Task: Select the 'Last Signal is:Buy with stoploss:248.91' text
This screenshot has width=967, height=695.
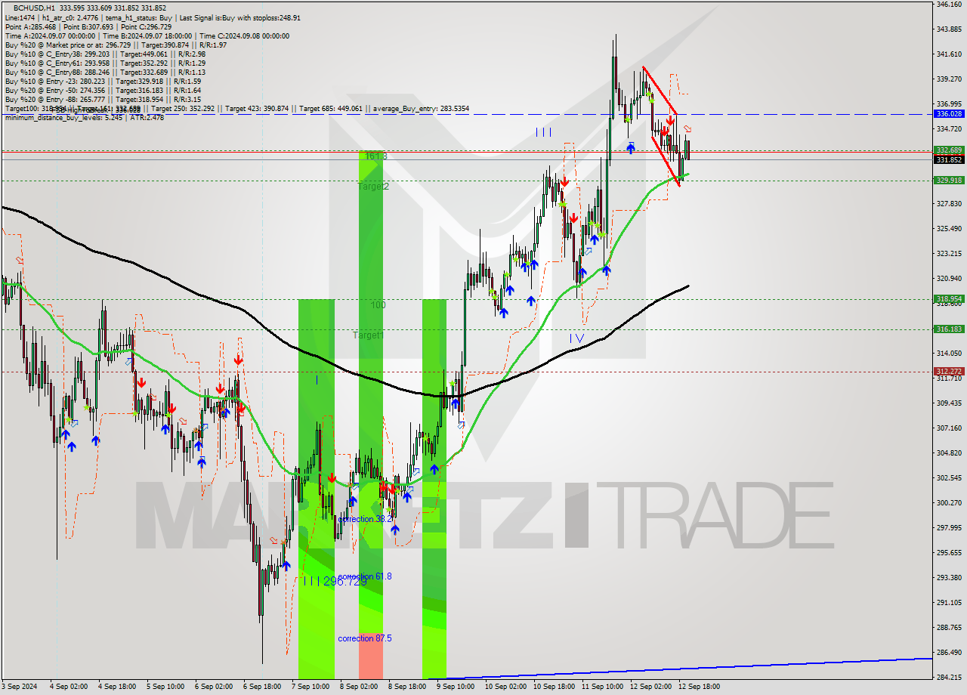Action: coord(239,17)
